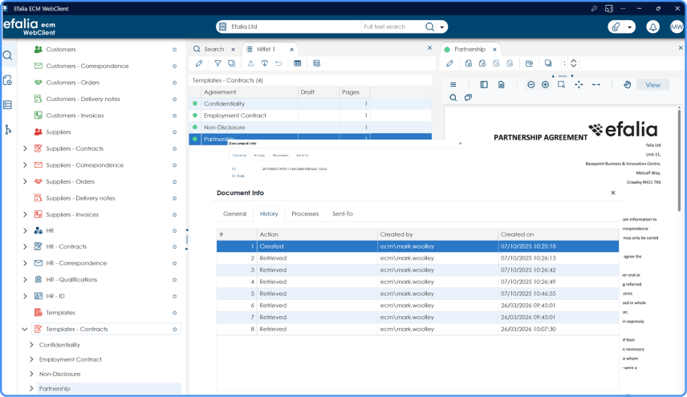Switch to the Search tab

click(213, 49)
